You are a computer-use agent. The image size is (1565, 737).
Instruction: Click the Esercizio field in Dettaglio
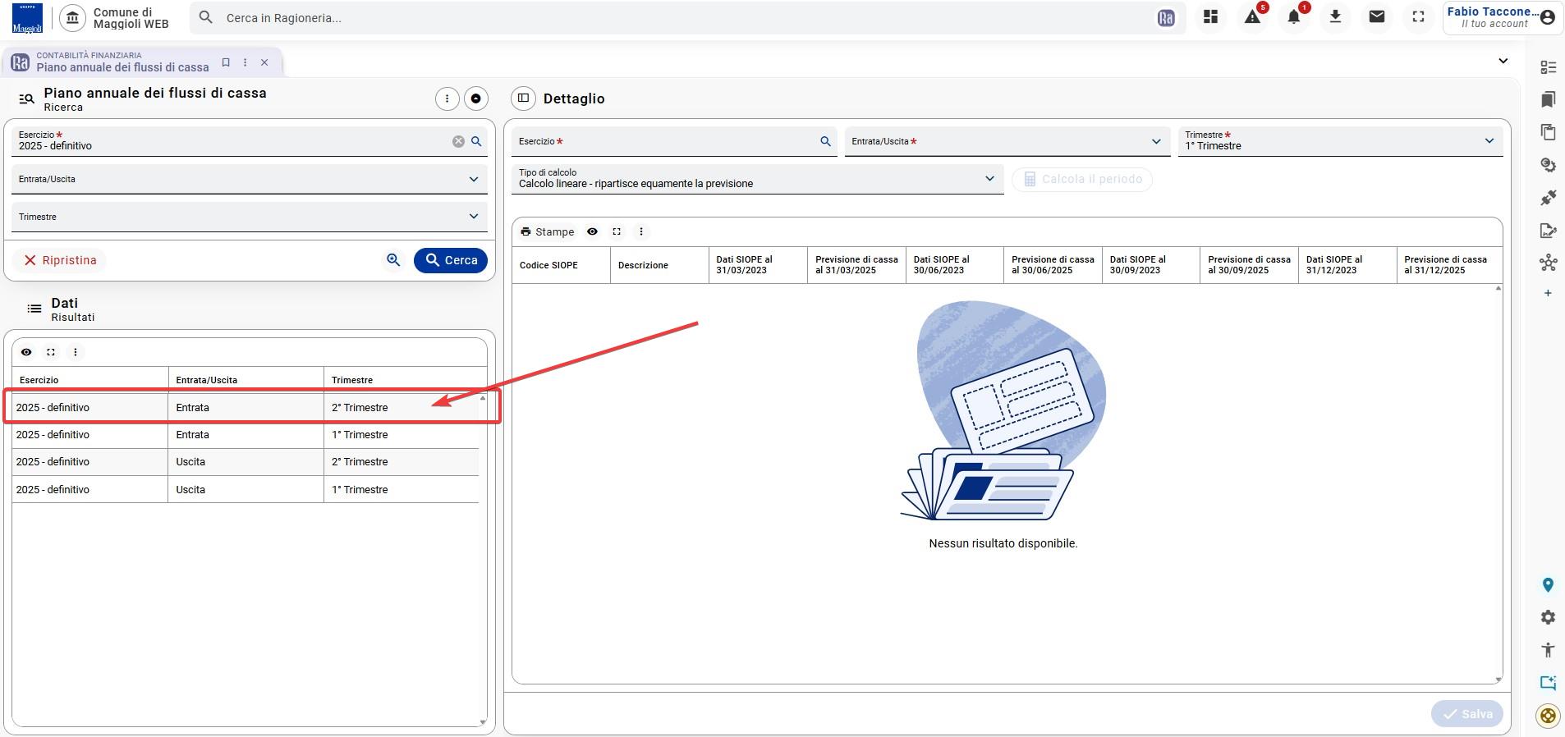pos(675,141)
